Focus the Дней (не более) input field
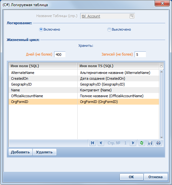172x185 pixels. (x=60, y=54)
